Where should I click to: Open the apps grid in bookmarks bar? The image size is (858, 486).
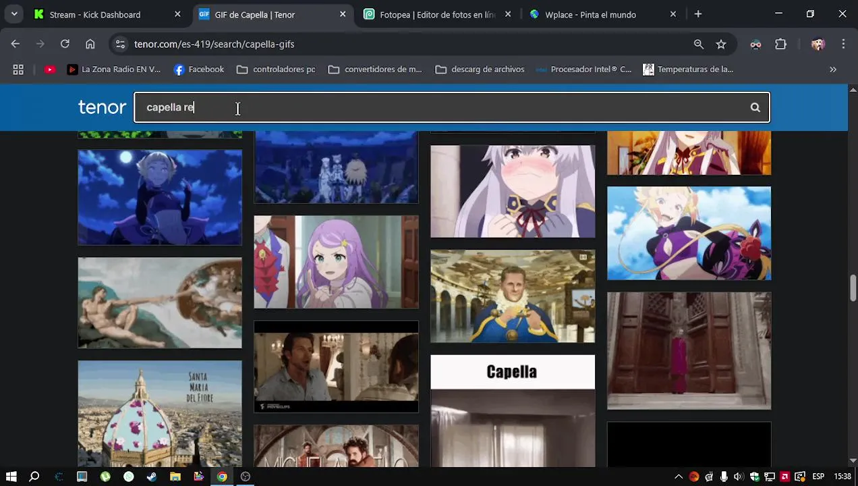[18, 70]
